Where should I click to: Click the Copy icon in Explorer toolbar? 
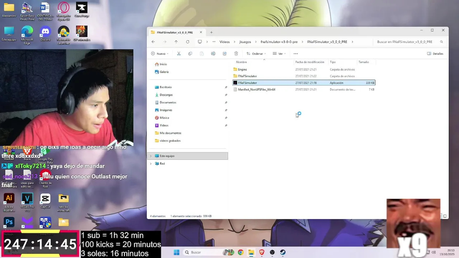(x=190, y=54)
